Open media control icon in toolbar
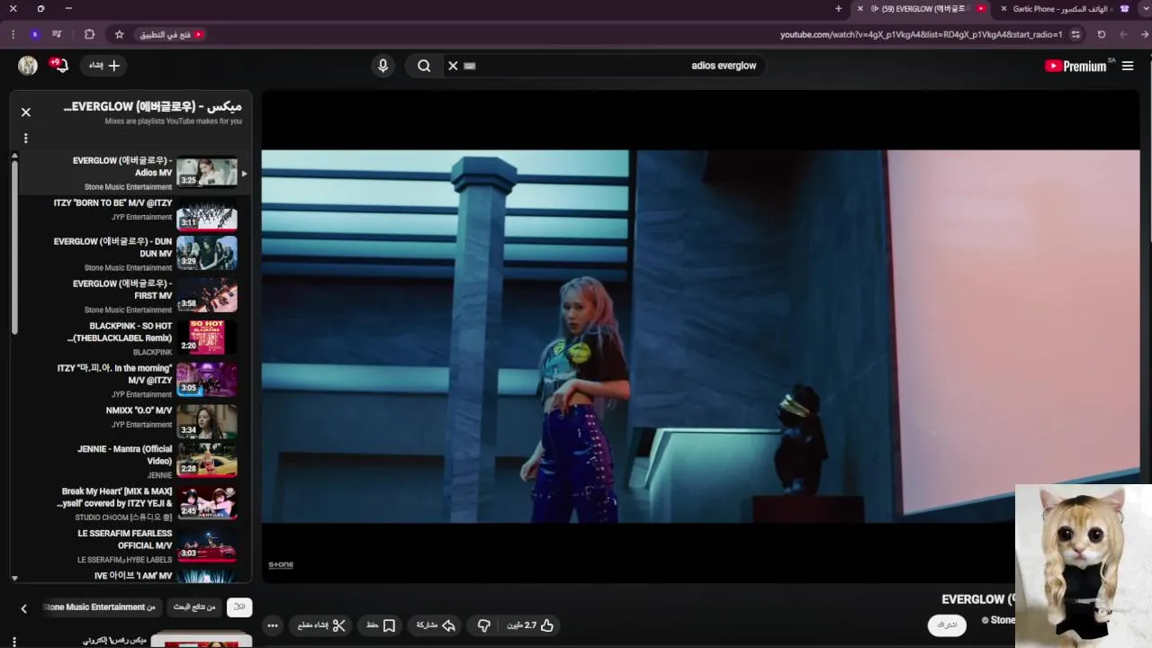Screen dimensions: 1152x648 pos(57,34)
